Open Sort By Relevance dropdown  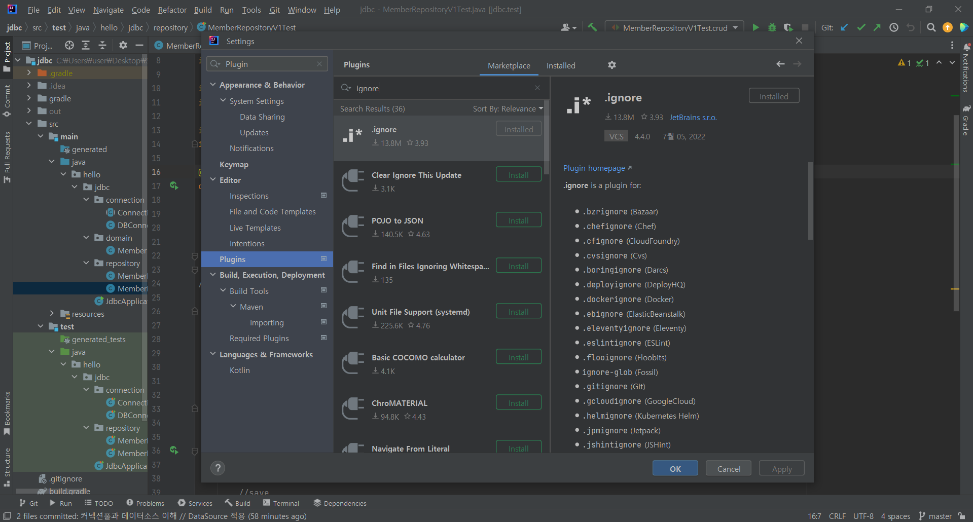tap(508, 108)
